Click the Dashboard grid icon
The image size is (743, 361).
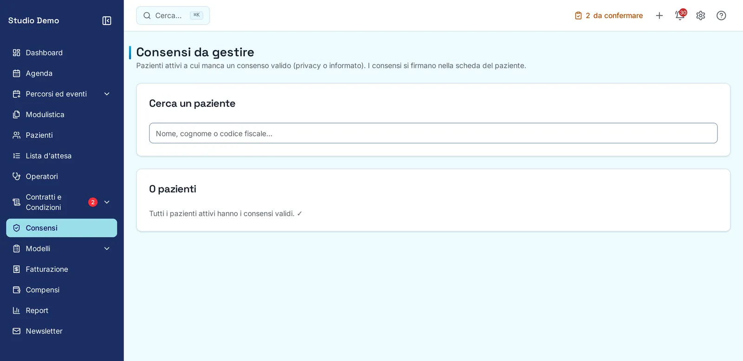17,53
